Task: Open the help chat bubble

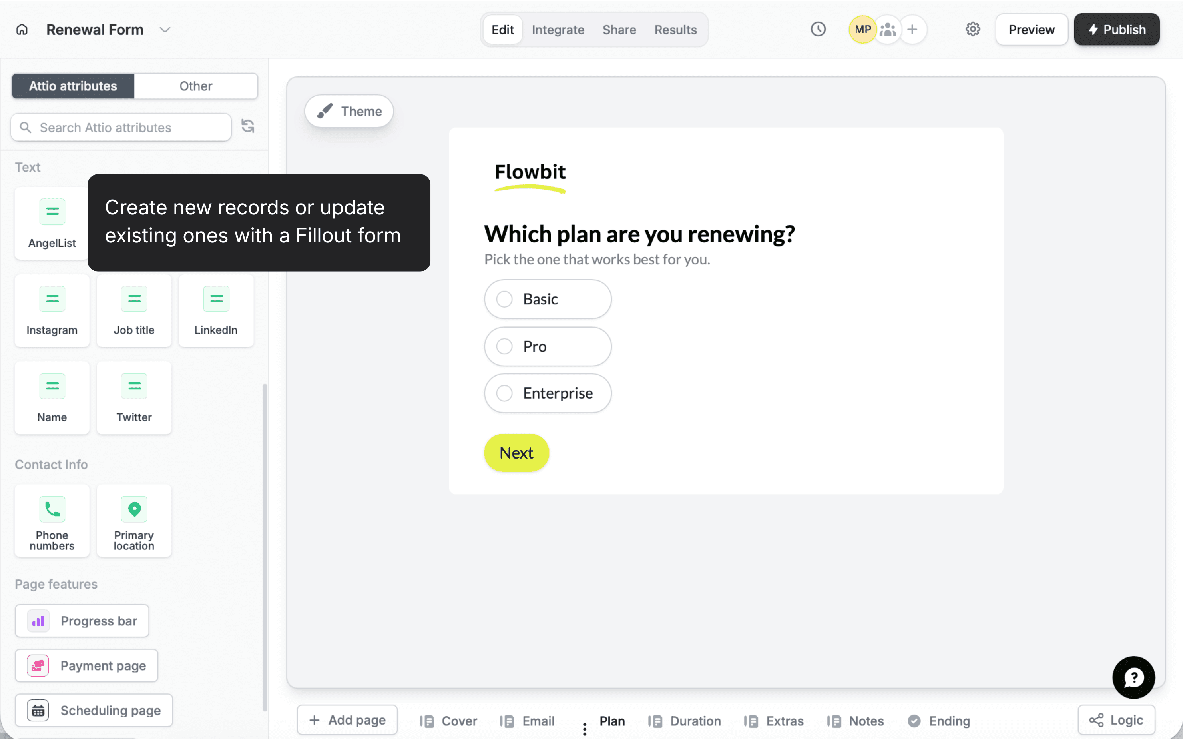Action: [x=1133, y=677]
